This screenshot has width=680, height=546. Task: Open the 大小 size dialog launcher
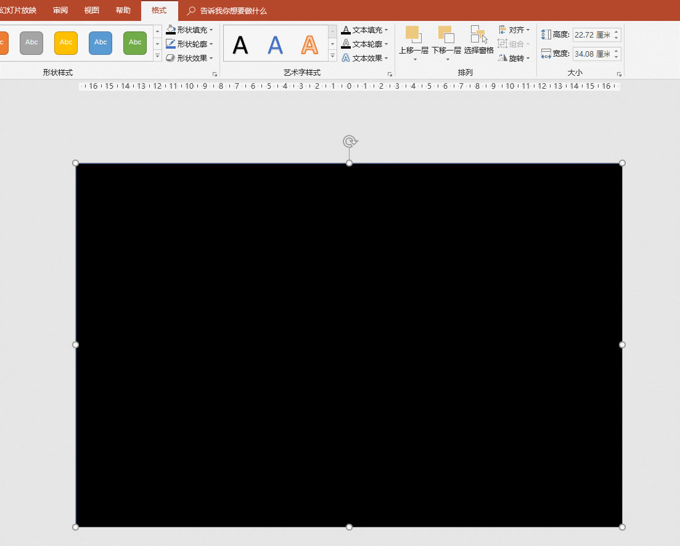619,75
